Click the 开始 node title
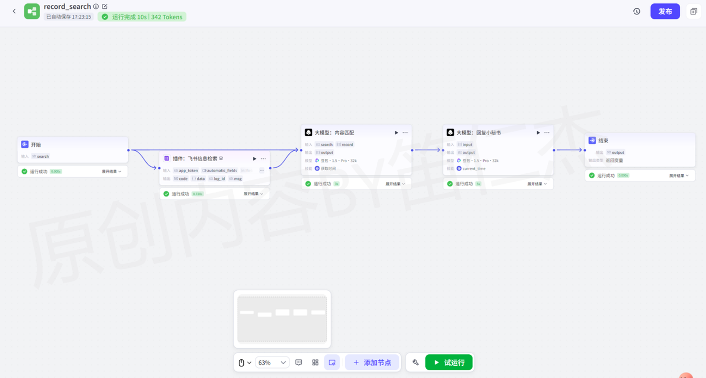The width and height of the screenshot is (706, 378). click(x=36, y=145)
